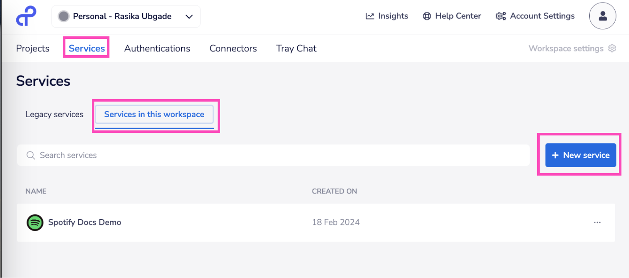Switch to the Legacy services tab

pos(54,114)
